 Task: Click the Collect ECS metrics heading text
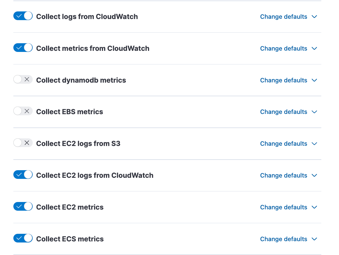coord(70,239)
